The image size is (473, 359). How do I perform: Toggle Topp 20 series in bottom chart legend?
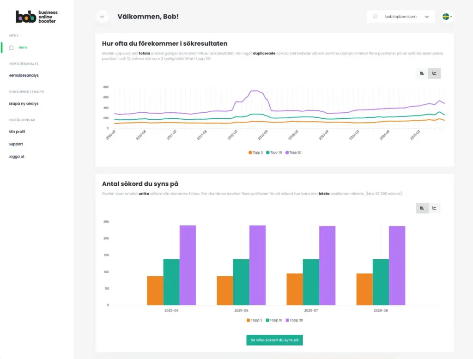294,320
